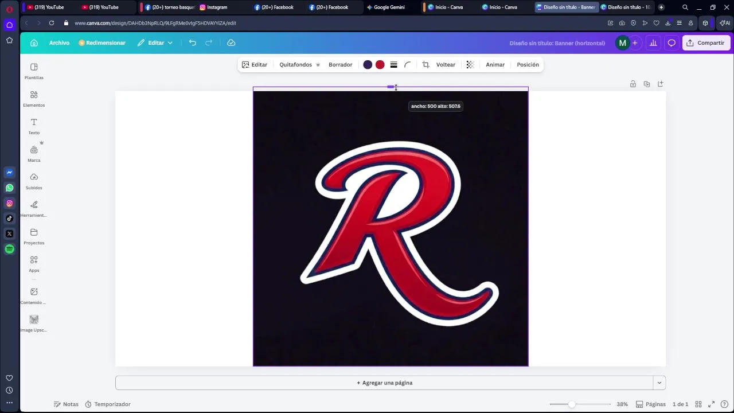Open analytics bar chart icon
Image resolution: width=734 pixels, height=413 pixels.
[653, 43]
